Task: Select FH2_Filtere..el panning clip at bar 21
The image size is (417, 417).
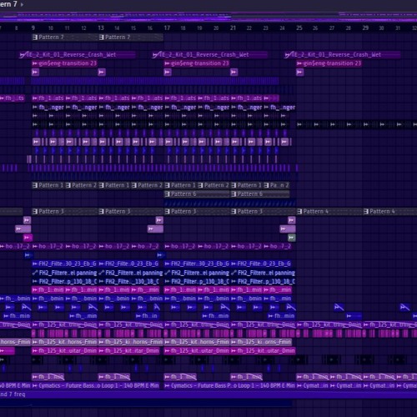Action: click(x=264, y=273)
